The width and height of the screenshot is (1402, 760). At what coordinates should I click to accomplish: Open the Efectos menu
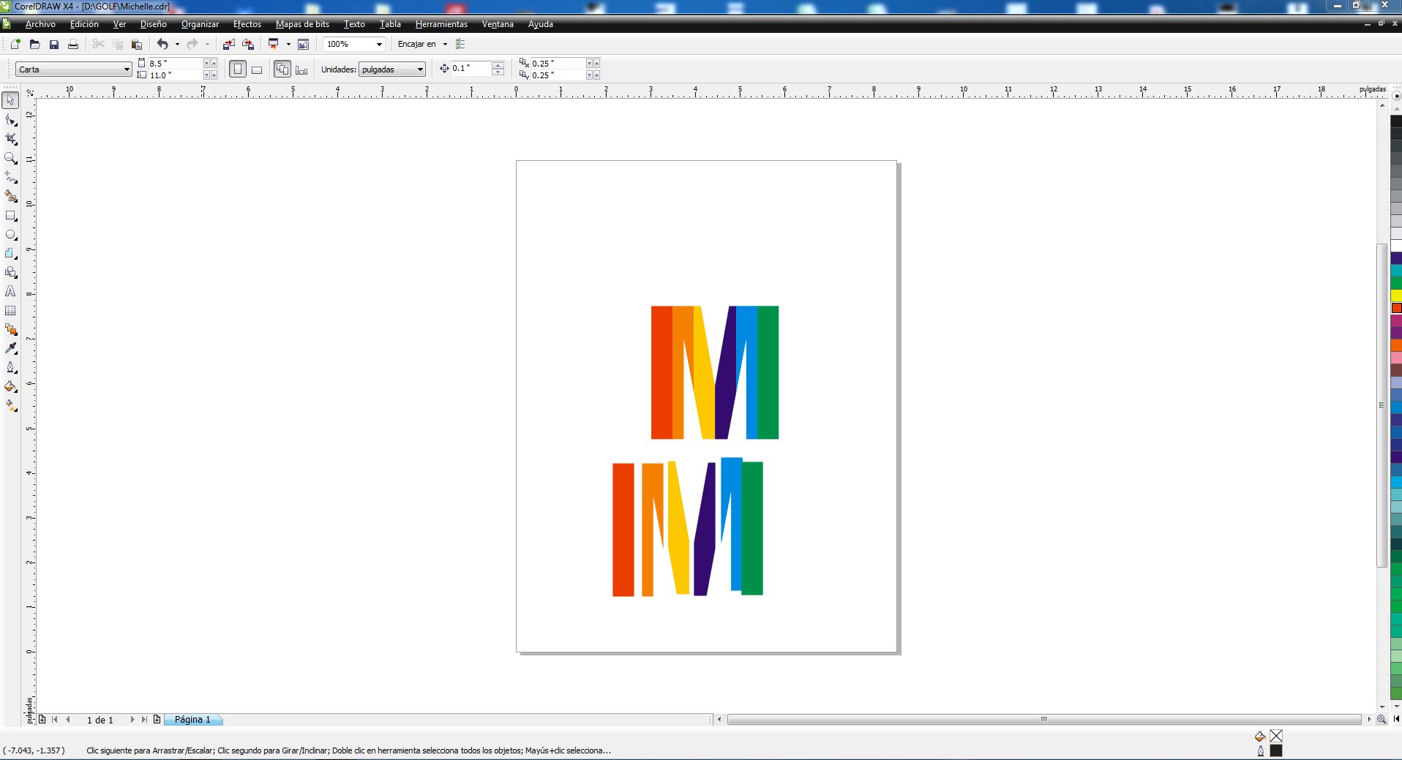247,24
